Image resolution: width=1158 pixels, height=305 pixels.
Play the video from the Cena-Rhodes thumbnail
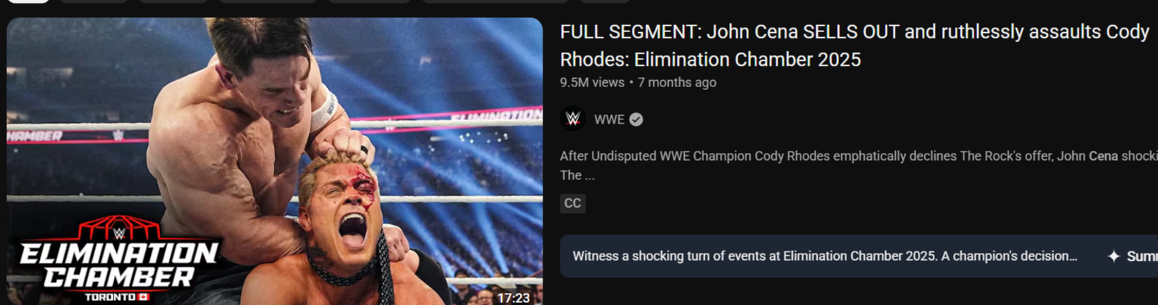click(x=274, y=161)
